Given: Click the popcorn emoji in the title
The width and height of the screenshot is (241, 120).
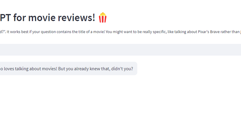Looking at the screenshot, I should point(103,18).
